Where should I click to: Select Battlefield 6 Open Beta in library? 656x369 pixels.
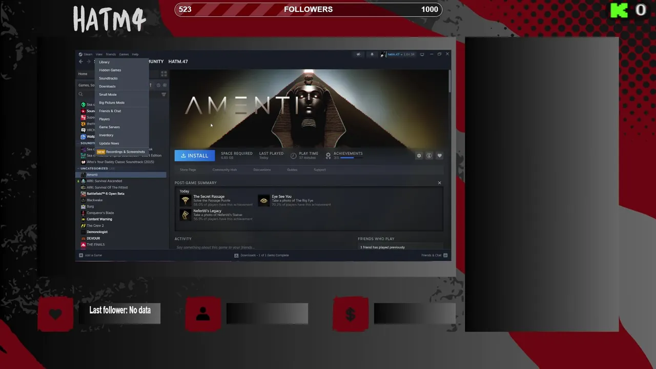(x=121, y=194)
